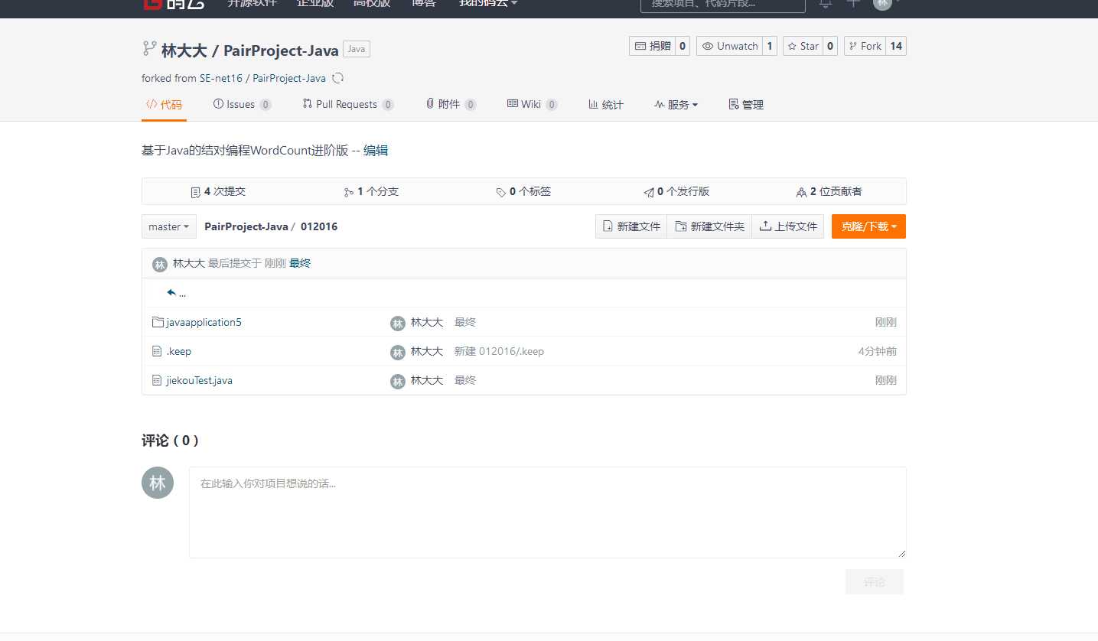Click PairProject-Java breadcrumb link
The image size is (1098, 641).
pos(246,226)
